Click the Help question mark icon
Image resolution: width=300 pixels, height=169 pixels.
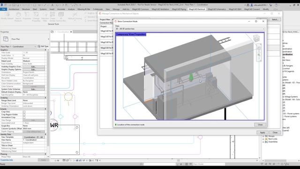pos(276,5)
